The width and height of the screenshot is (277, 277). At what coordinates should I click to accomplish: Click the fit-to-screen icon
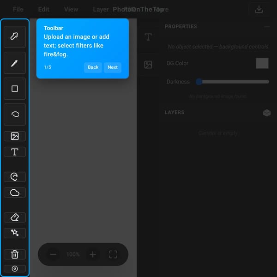click(x=113, y=254)
